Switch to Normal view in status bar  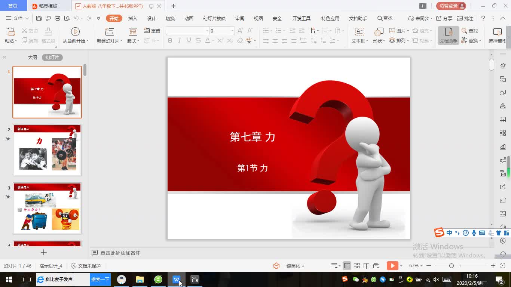click(x=347, y=266)
